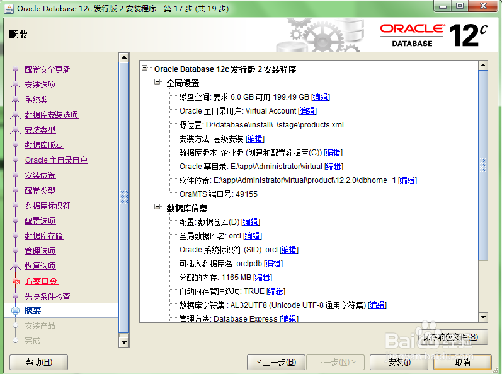Viewport: 502px width, 374px height.
Task: Collapse the 数据库信息 section
Action: (x=157, y=207)
